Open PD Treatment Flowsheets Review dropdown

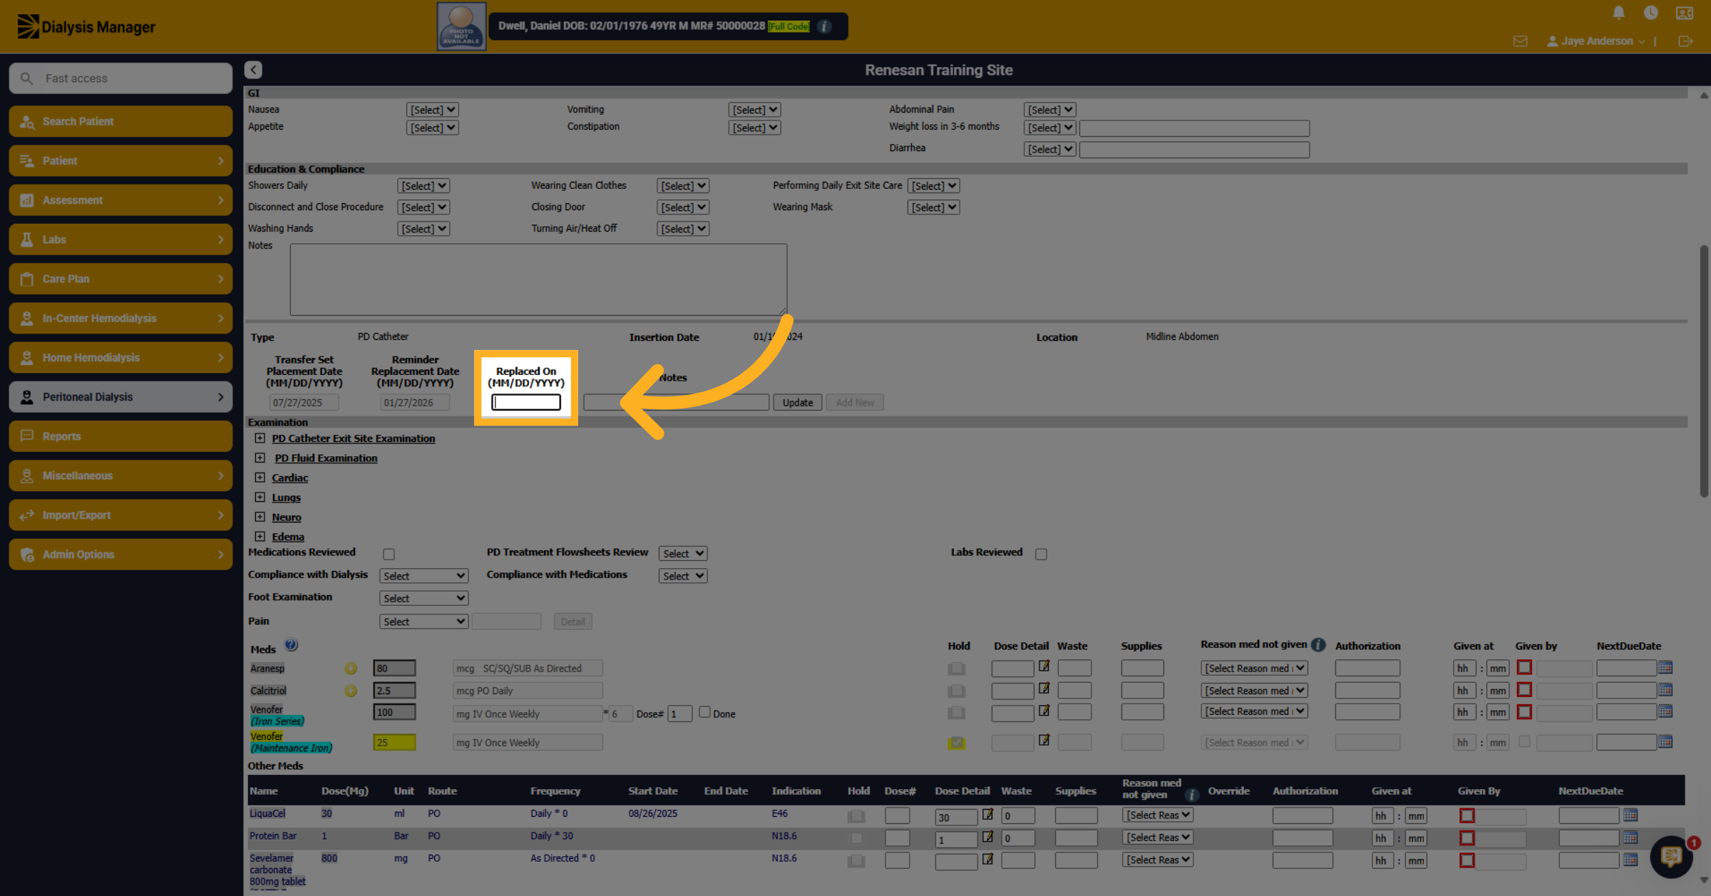[682, 554]
